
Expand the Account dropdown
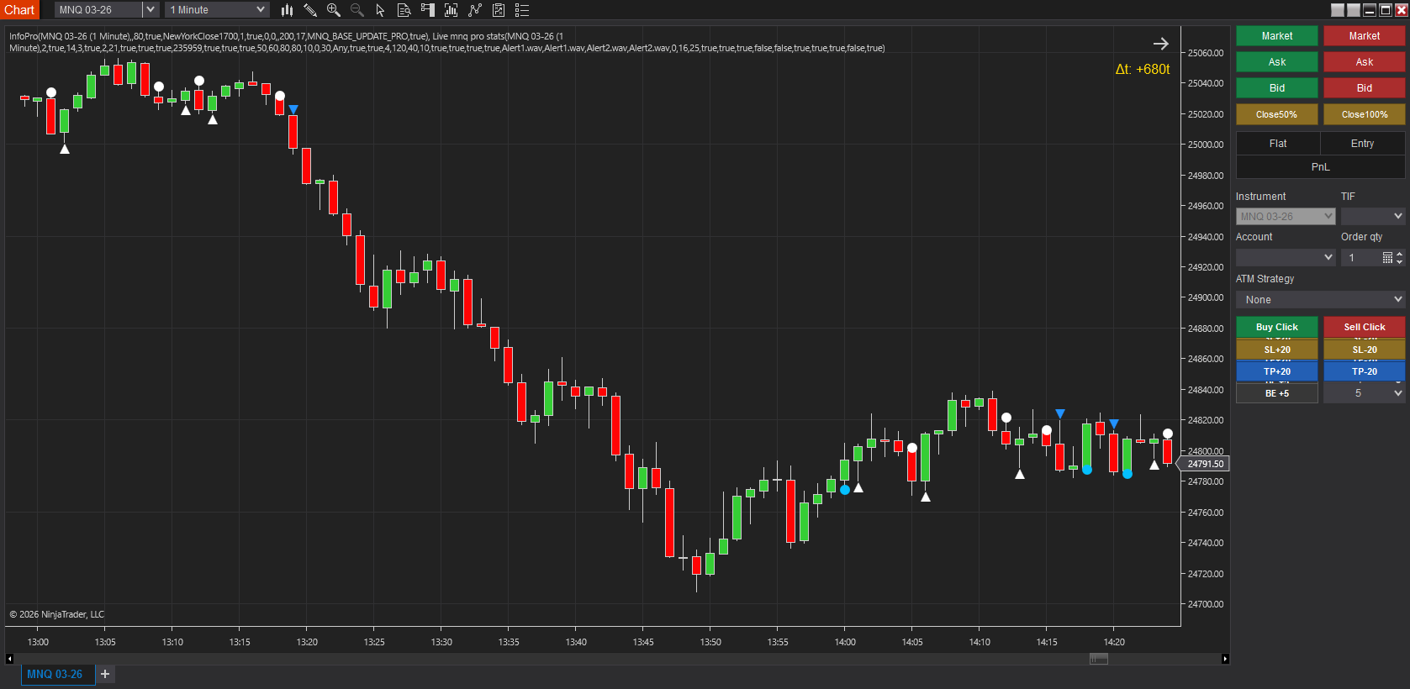tap(1285, 258)
